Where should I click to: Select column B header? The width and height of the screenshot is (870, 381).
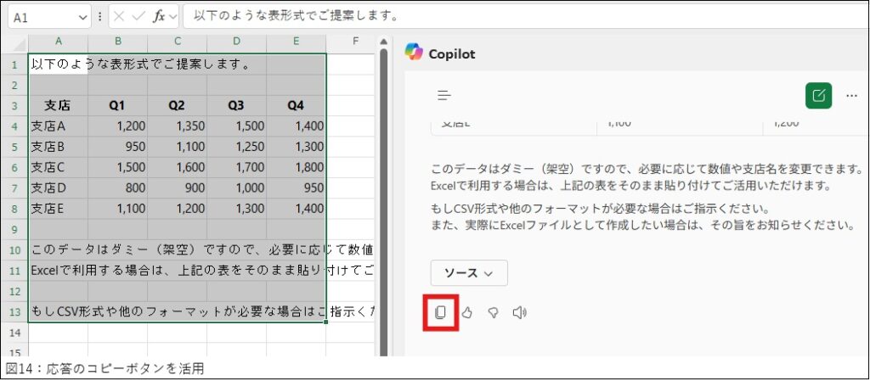pos(117,42)
